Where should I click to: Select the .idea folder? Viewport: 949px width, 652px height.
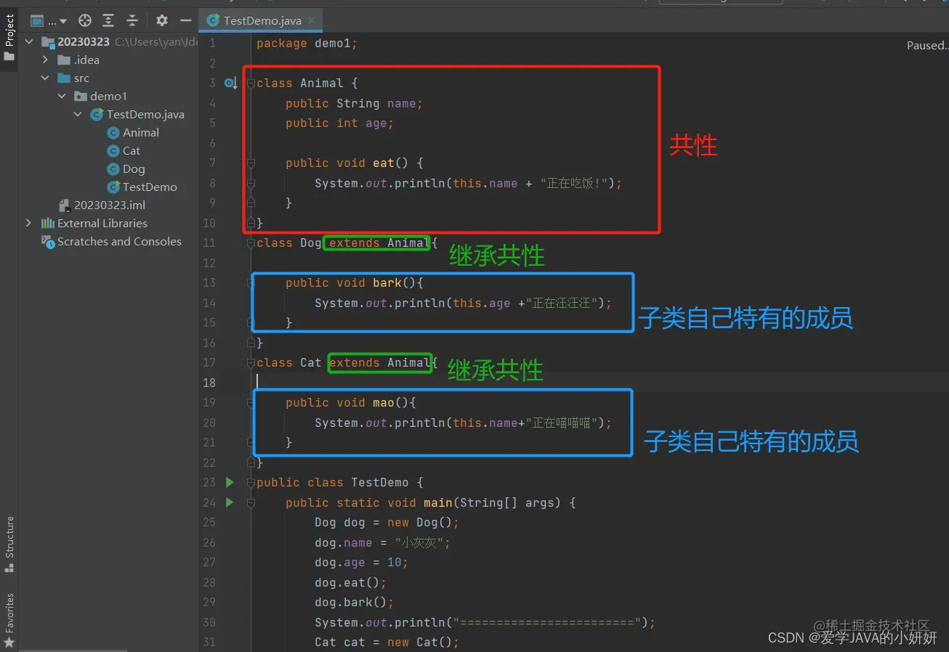tap(86, 60)
